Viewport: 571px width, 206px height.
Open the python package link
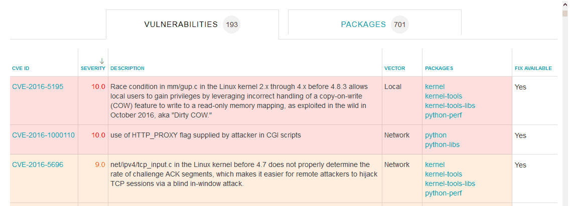coord(436,135)
